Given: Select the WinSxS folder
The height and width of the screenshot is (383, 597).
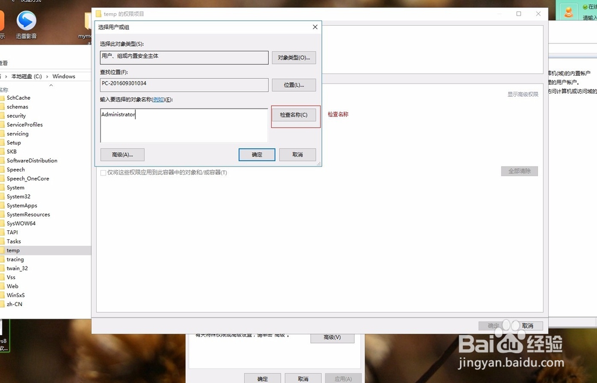Looking at the screenshot, I should 16,295.
